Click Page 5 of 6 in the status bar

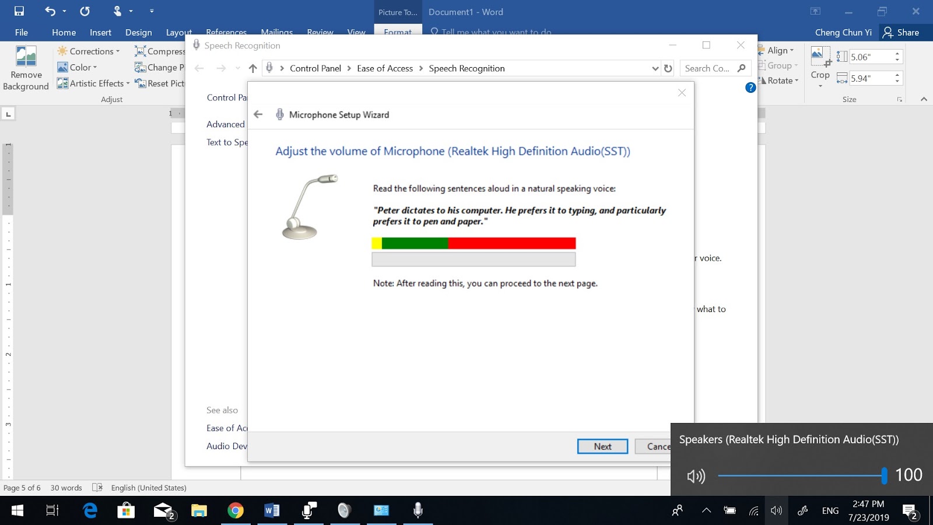tap(22, 488)
